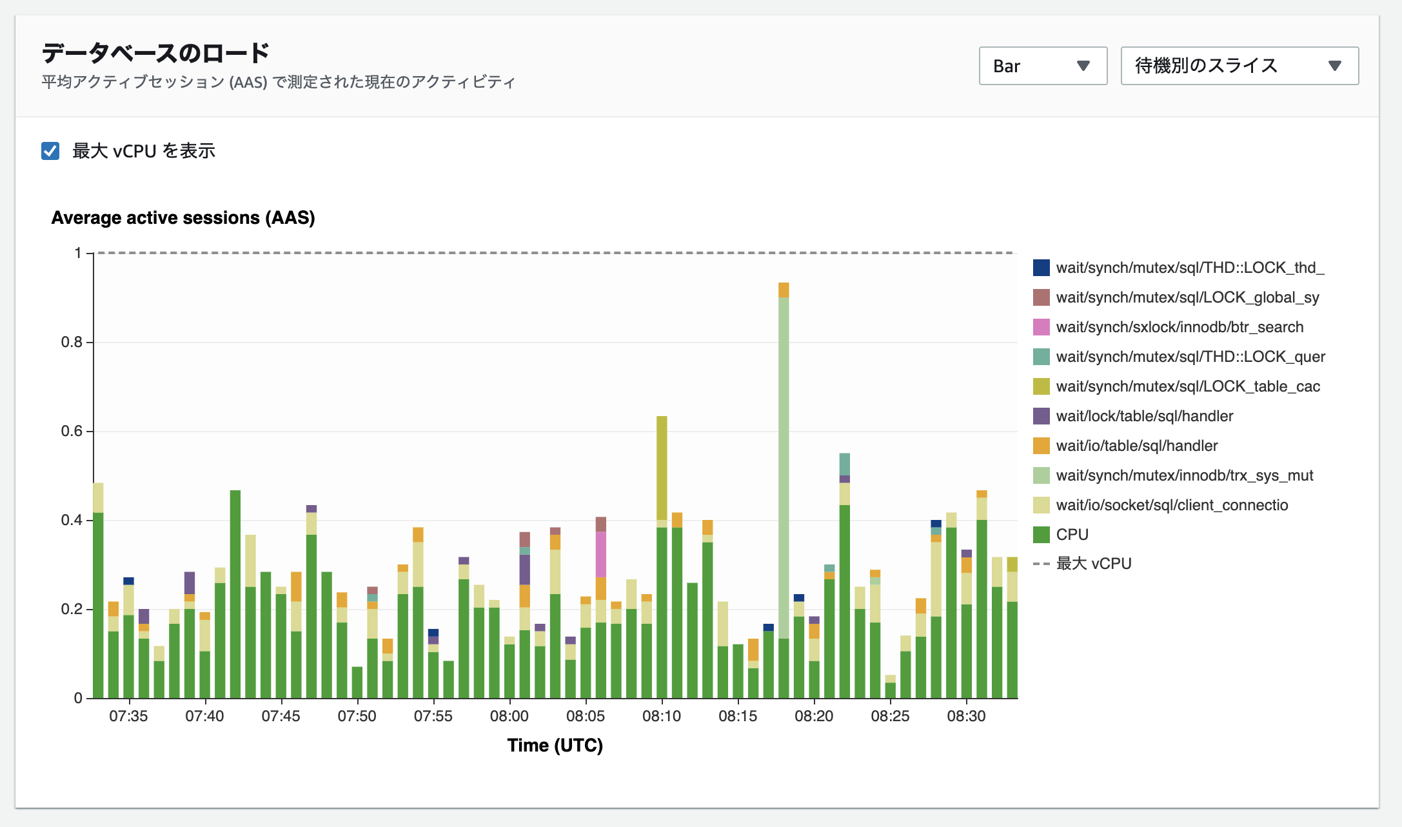Click the brown LOCK_global_sy legend swatch
Screen dimensions: 1402x827
(1041, 297)
